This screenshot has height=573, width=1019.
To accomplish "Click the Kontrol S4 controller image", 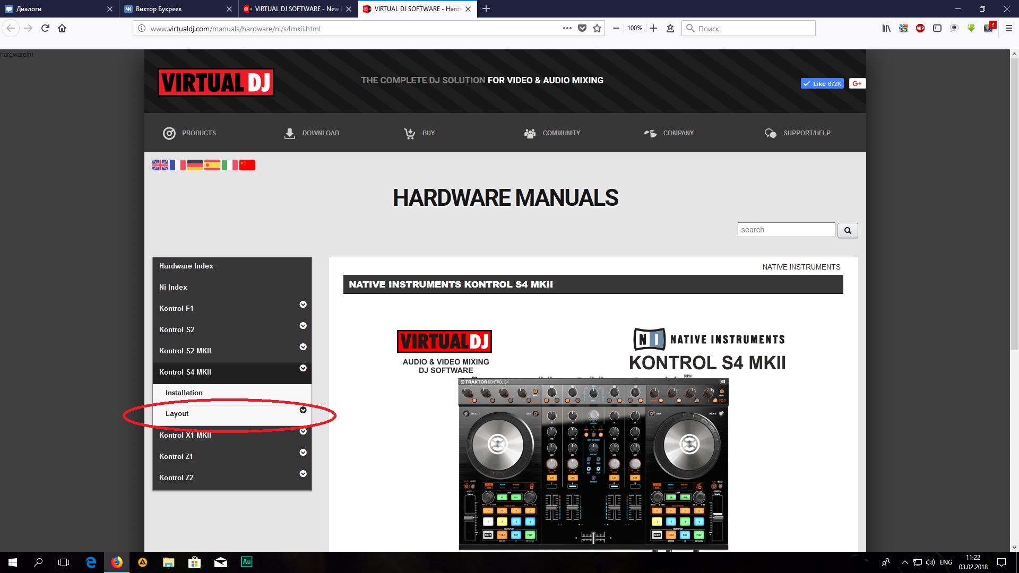I will coord(593,464).
